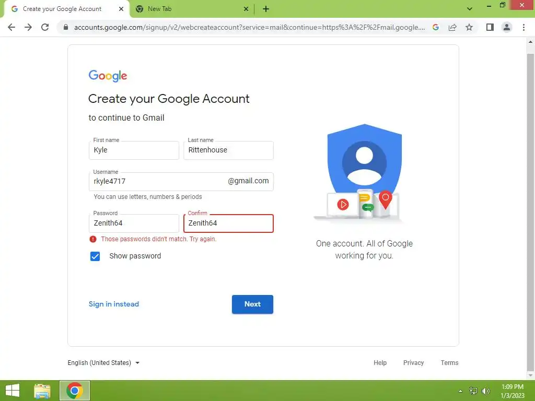
Task: Click the First name field
Action: point(134,150)
